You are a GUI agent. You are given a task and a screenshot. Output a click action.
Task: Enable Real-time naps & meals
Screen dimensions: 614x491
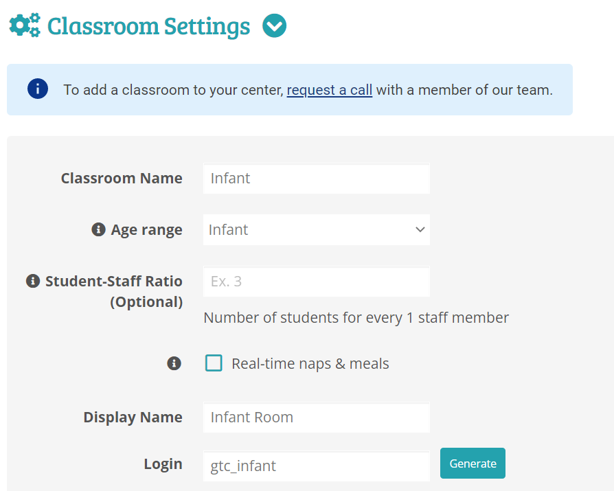[x=214, y=363]
